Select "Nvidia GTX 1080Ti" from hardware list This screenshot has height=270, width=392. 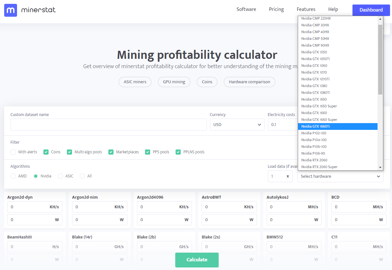pos(315,92)
